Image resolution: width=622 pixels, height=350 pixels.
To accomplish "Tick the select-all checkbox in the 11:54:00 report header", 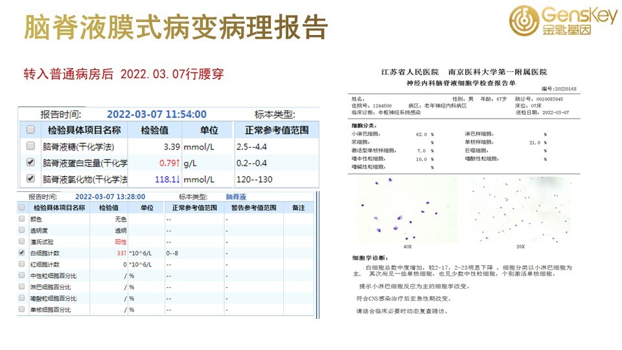I will [30, 130].
